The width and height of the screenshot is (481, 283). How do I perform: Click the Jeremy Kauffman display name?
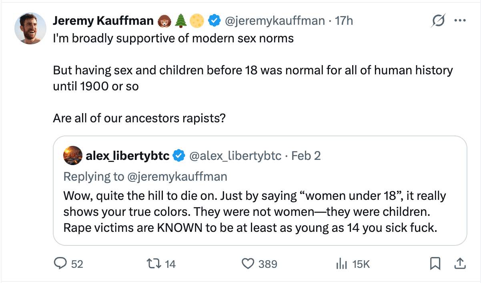[x=103, y=20]
